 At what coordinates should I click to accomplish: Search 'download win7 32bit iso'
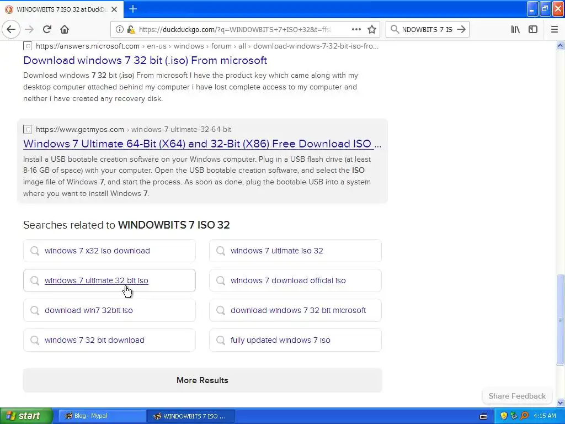tap(110, 310)
